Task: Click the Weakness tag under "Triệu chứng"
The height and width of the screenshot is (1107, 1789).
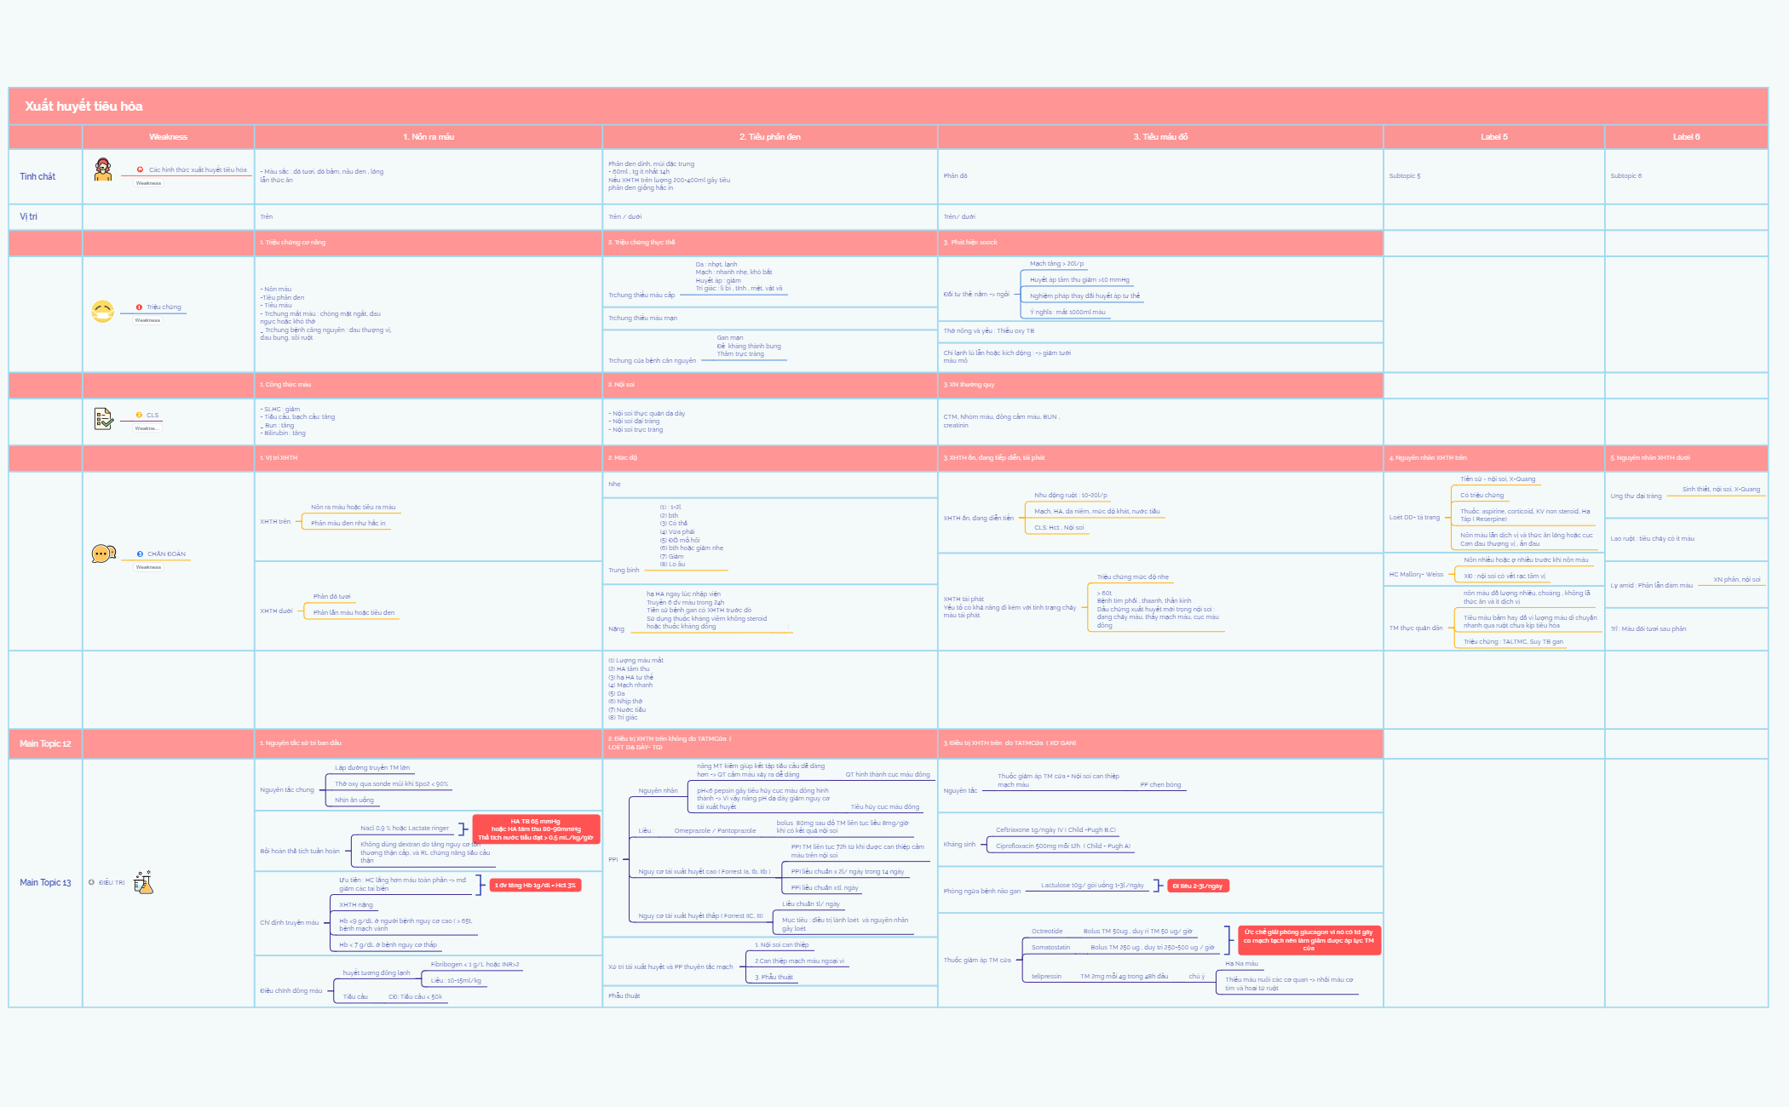Action: click(149, 321)
